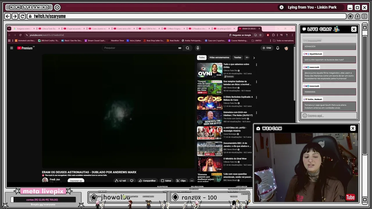Open Fredi Jon channel avatar
This screenshot has width=372, height=209.
point(45,180)
